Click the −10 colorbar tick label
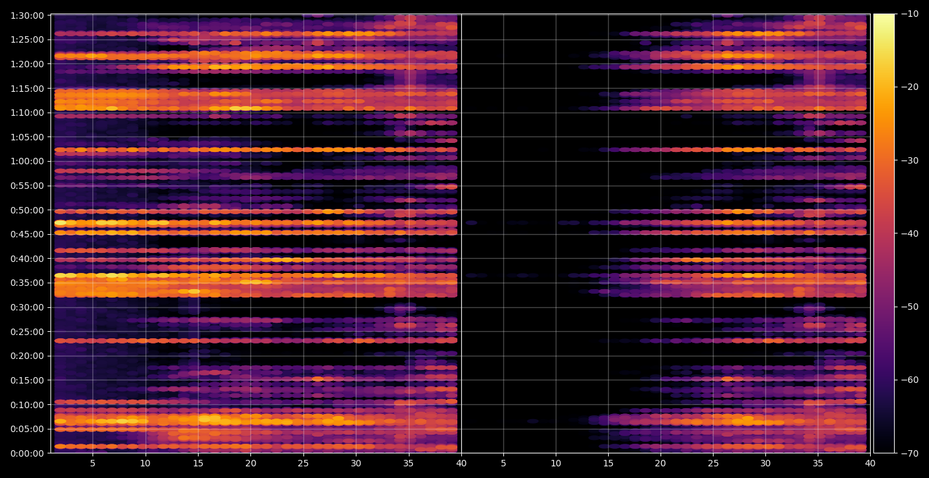The width and height of the screenshot is (929, 478). pos(910,14)
